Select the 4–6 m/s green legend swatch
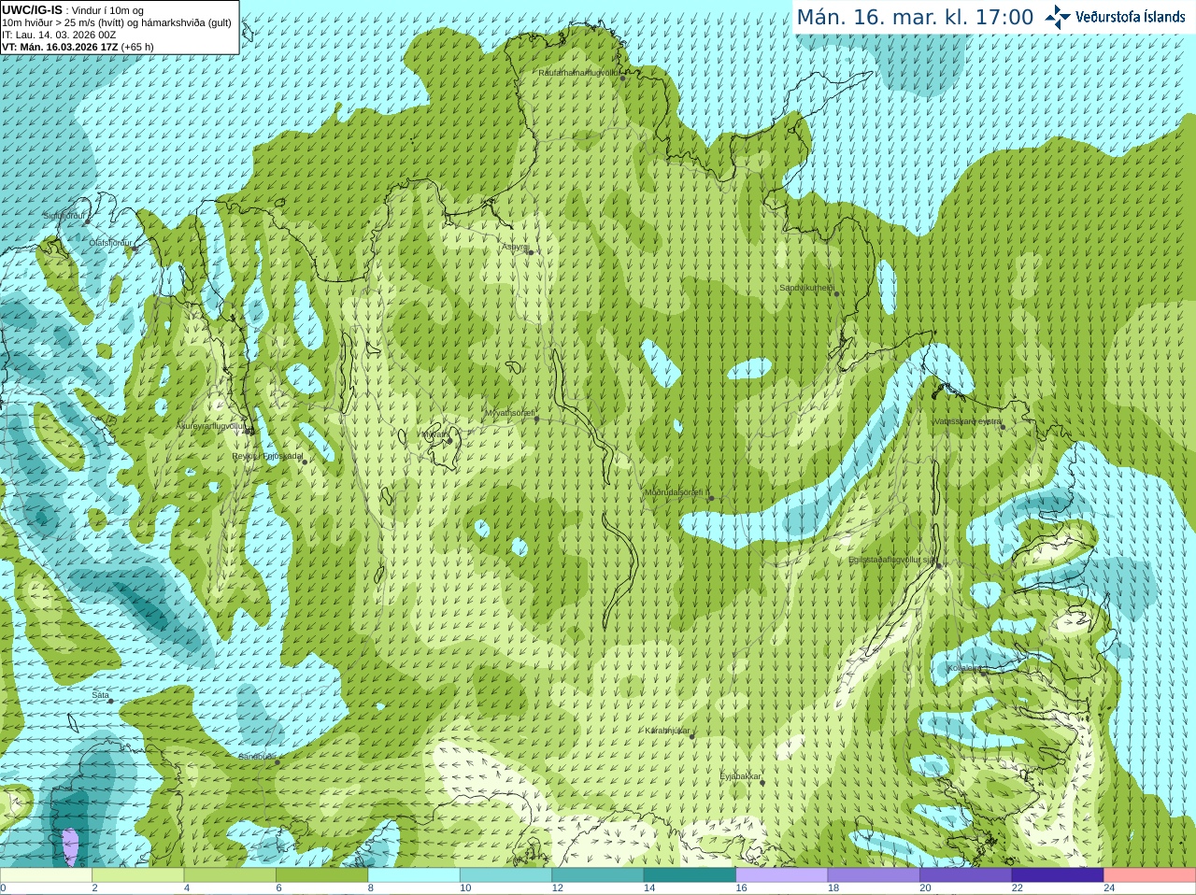The height and width of the screenshot is (895, 1196). pyautogui.click(x=230, y=875)
